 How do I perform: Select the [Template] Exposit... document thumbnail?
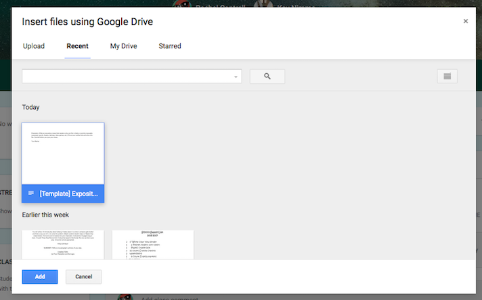pyautogui.click(x=63, y=154)
